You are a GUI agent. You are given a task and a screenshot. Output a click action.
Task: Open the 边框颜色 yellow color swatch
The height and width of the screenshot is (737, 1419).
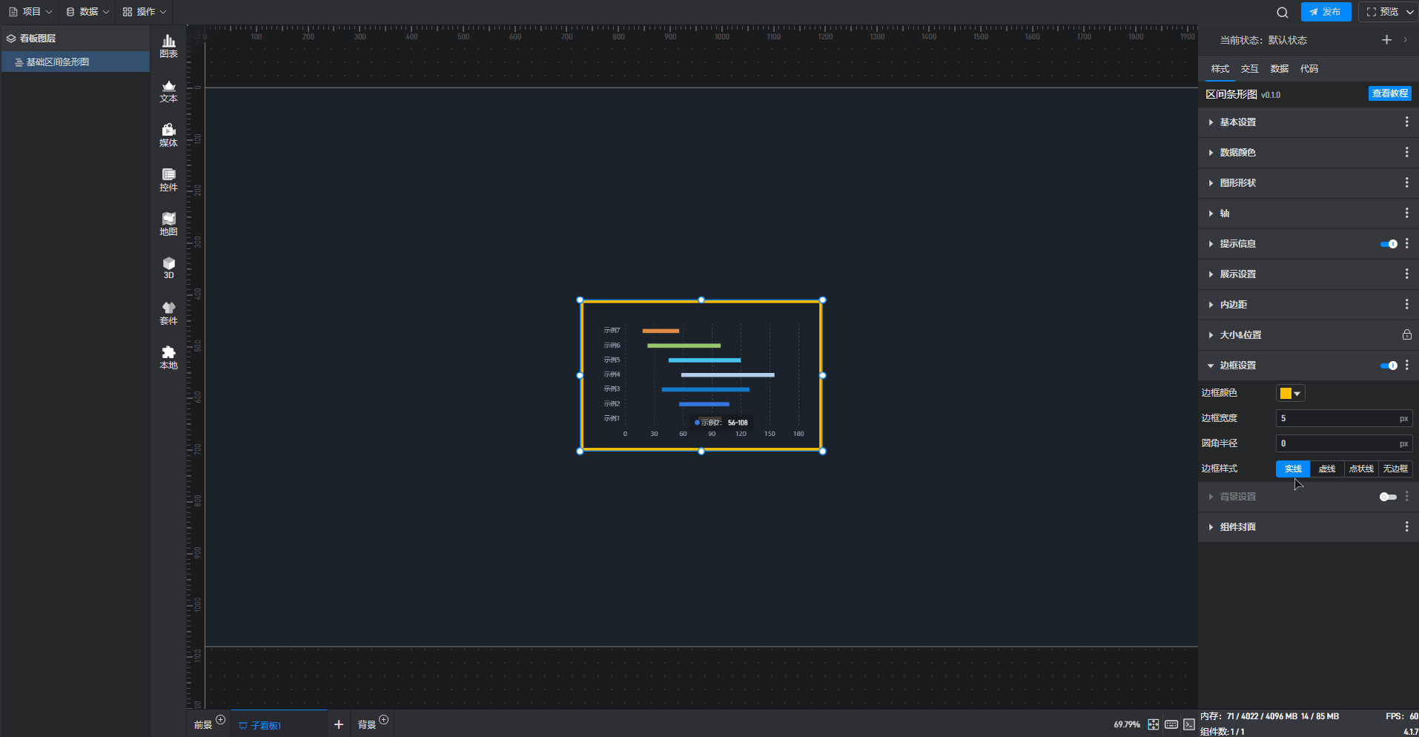pos(1289,394)
